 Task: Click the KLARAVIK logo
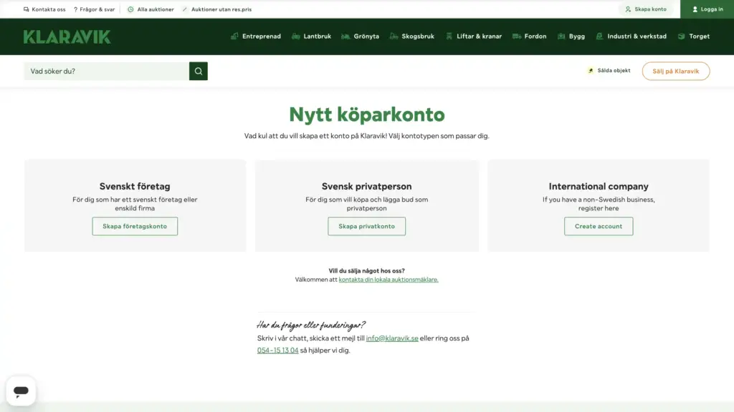pyautogui.click(x=67, y=36)
